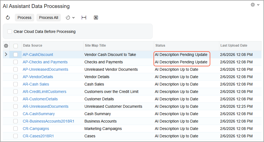Image resolution: width=264 pixels, height=142 pixels.
Task: Select the CR-Campaigns row checkbox
Action: (16, 129)
